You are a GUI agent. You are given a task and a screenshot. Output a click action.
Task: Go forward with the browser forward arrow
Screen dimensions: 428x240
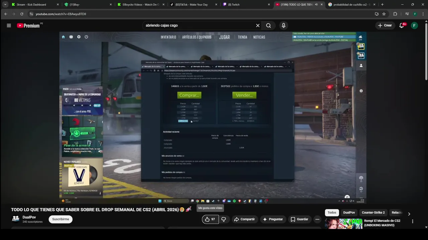point(14,14)
